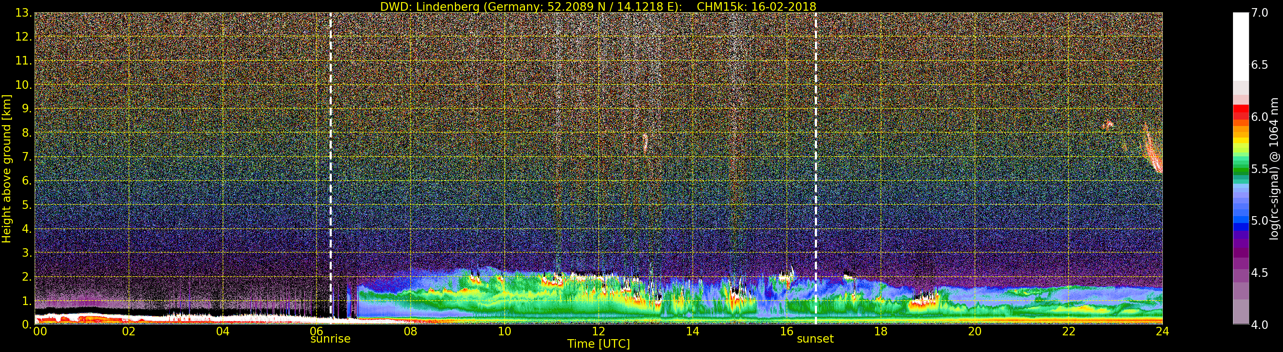Click the small cloud echo at 13 UTC, 7.5 km
The width and height of the screenshot is (1283, 352).
[x=645, y=142]
